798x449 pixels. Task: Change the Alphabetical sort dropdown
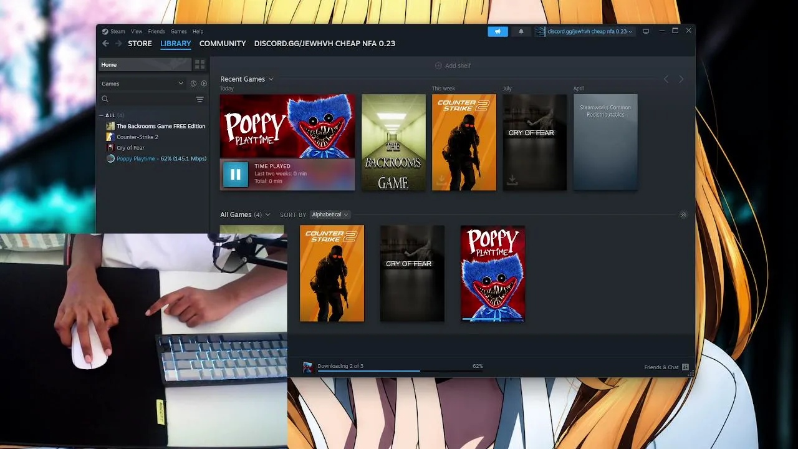pos(330,215)
